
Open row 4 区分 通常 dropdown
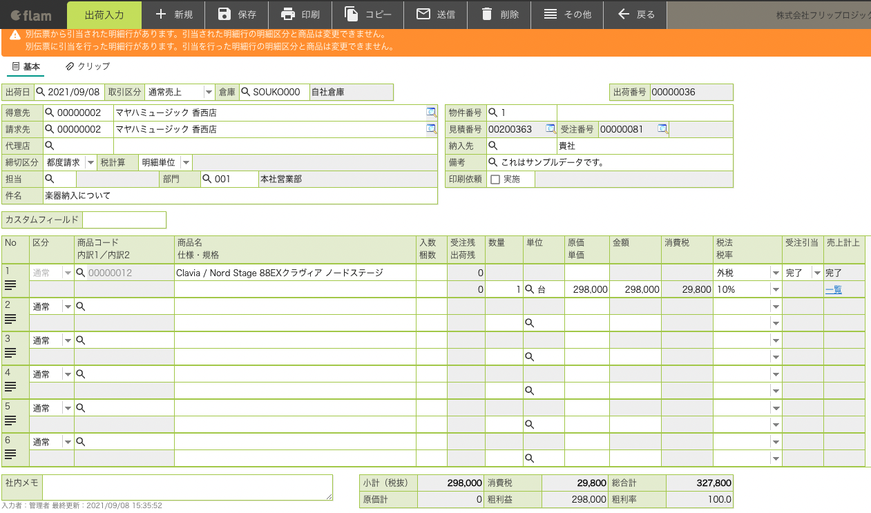point(68,374)
